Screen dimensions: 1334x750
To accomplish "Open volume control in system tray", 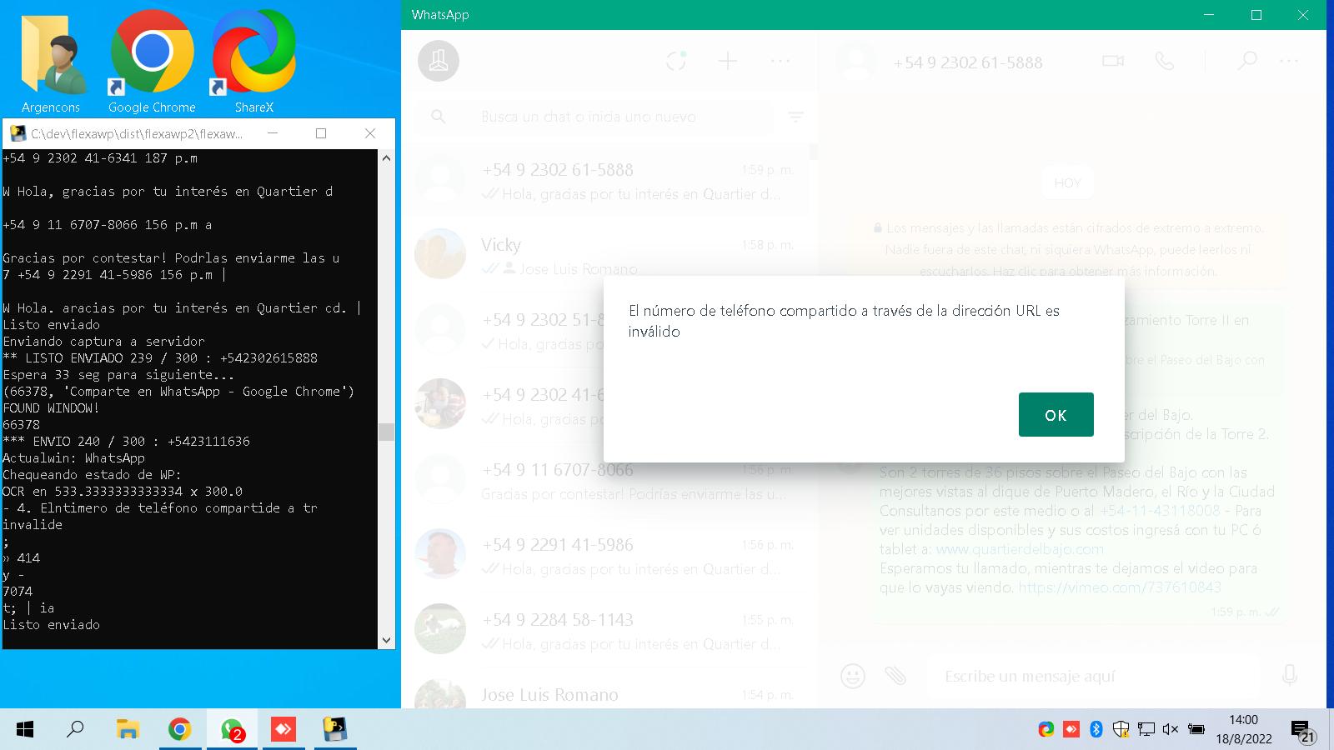I will click(x=1171, y=729).
